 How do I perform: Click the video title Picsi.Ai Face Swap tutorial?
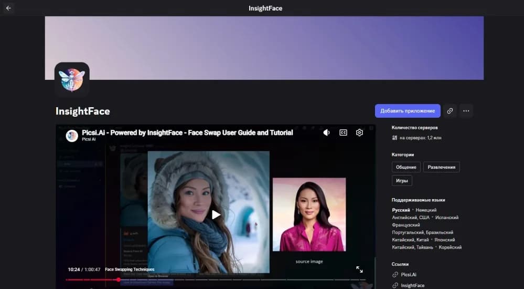point(187,133)
